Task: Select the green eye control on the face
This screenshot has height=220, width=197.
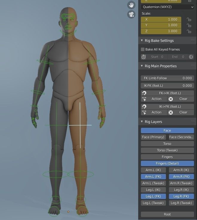Action: click(x=68, y=16)
